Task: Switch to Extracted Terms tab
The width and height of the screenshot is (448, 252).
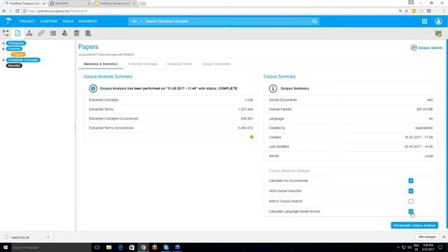Action: [x=179, y=64]
